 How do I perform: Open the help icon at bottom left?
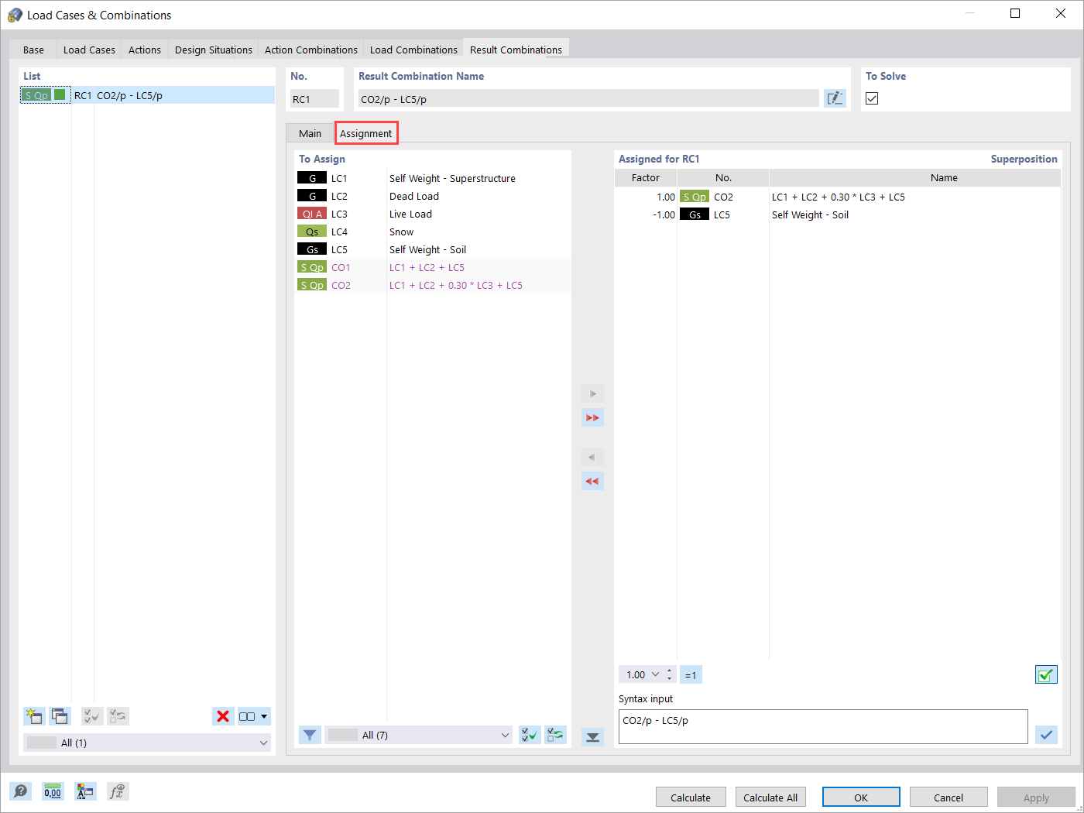click(21, 791)
